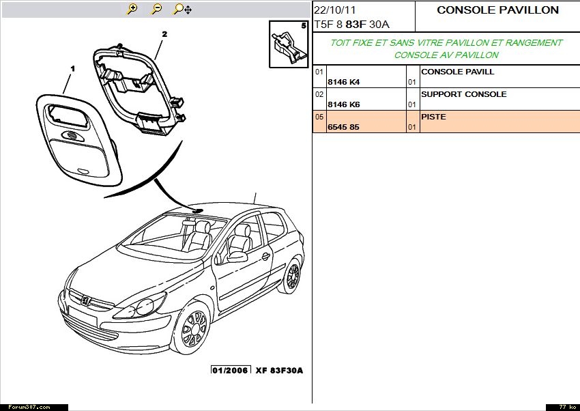Click the T5F 8 83F 30A reference code
Viewport: 580px width, 411px height.
[351, 25]
